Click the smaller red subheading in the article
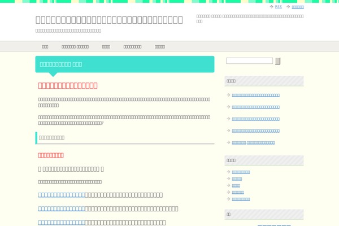The image size is (339, 226). 51,155
